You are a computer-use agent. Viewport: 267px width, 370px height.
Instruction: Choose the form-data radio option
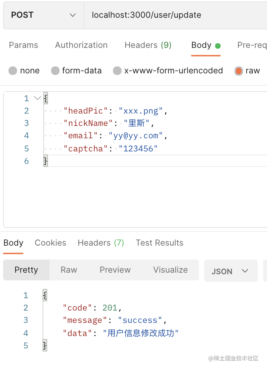coord(56,71)
